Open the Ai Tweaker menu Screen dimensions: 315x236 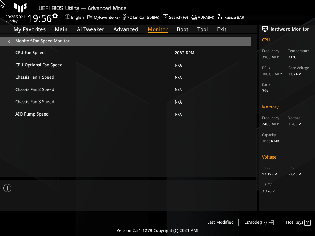point(90,29)
